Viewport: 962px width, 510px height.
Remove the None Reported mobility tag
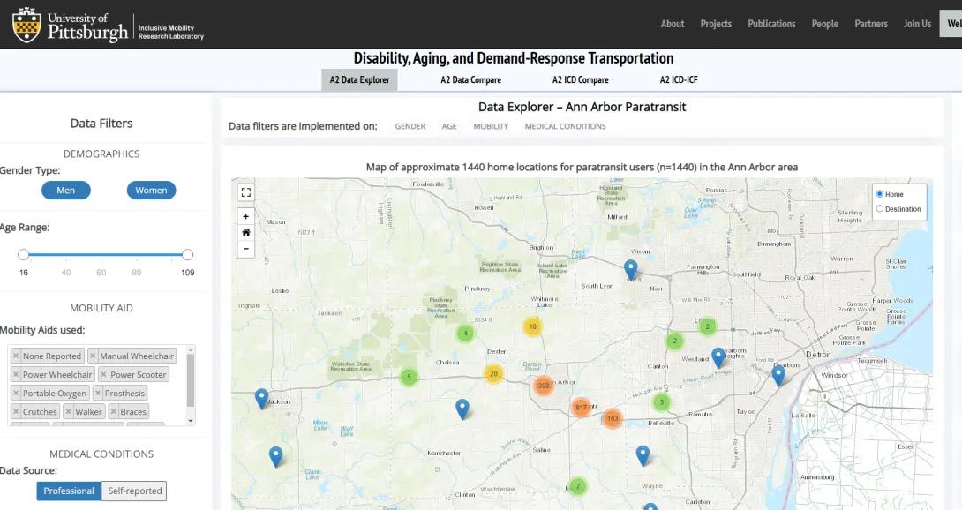point(16,356)
